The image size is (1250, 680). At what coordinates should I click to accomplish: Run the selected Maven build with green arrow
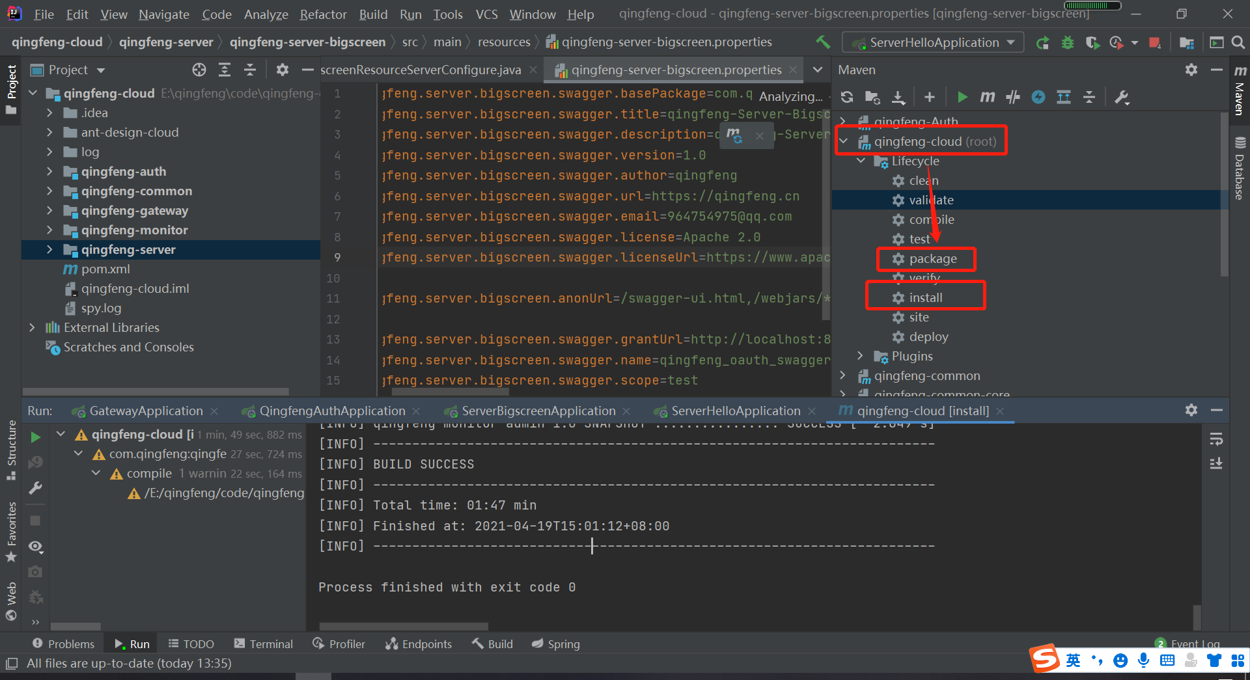(962, 97)
